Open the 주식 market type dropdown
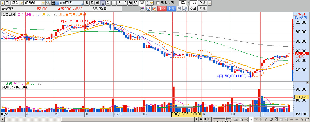This screenshot has width=310, height=122. (x=21, y=3)
